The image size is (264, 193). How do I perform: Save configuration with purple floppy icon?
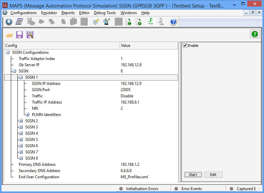(x=19, y=35)
